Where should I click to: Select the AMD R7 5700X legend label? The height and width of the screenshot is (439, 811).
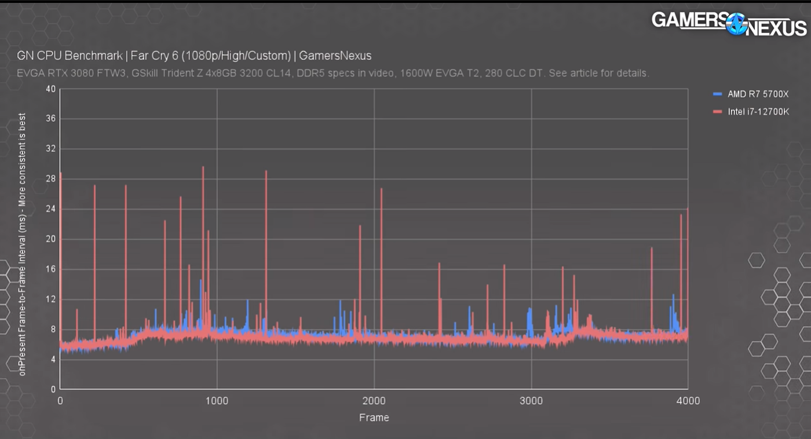(758, 93)
